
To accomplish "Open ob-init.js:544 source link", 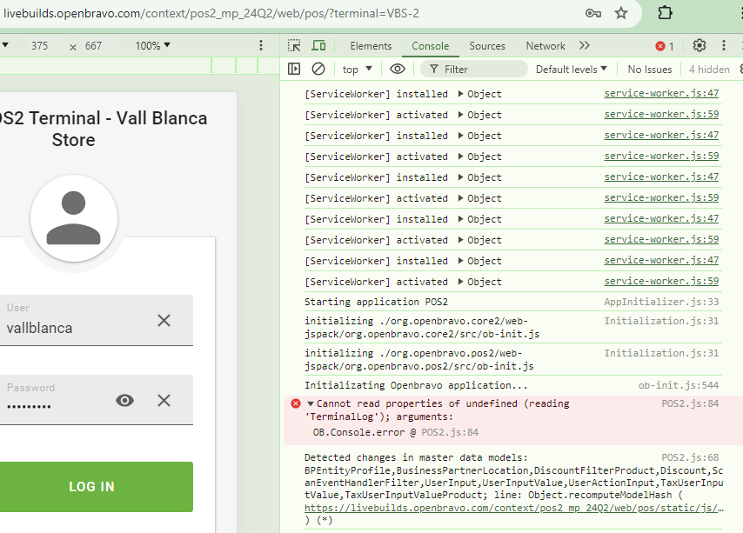I will click(x=679, y=385).
